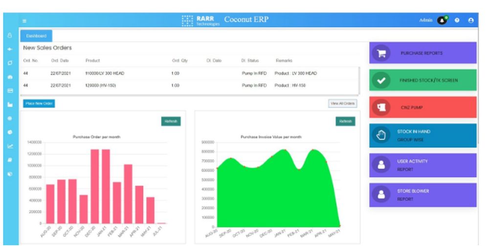Click the New Sales Orders heading
Viewport: 489px width, 246px height.
(47, 48)
